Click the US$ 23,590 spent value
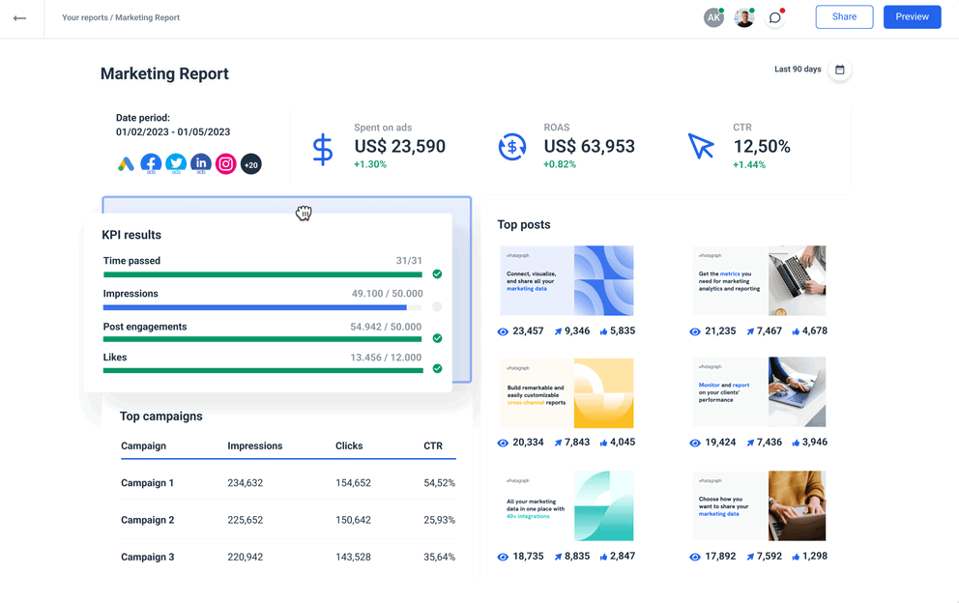 (x=400, y=146)
